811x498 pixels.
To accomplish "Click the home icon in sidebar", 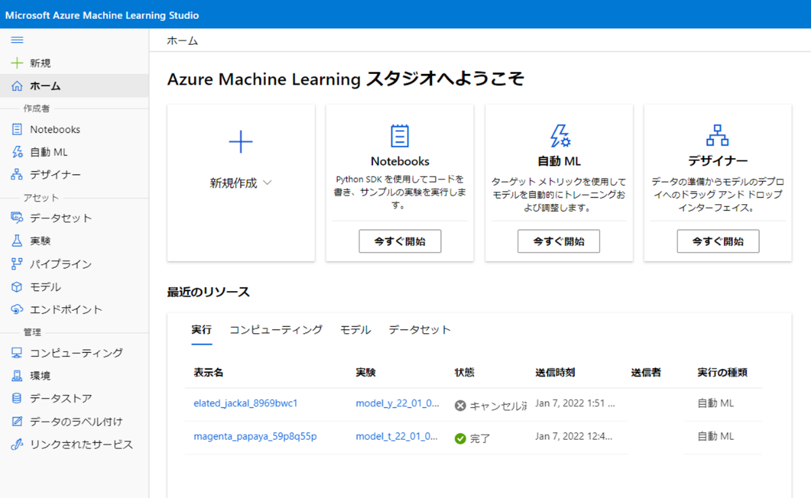I will point(17,86).
